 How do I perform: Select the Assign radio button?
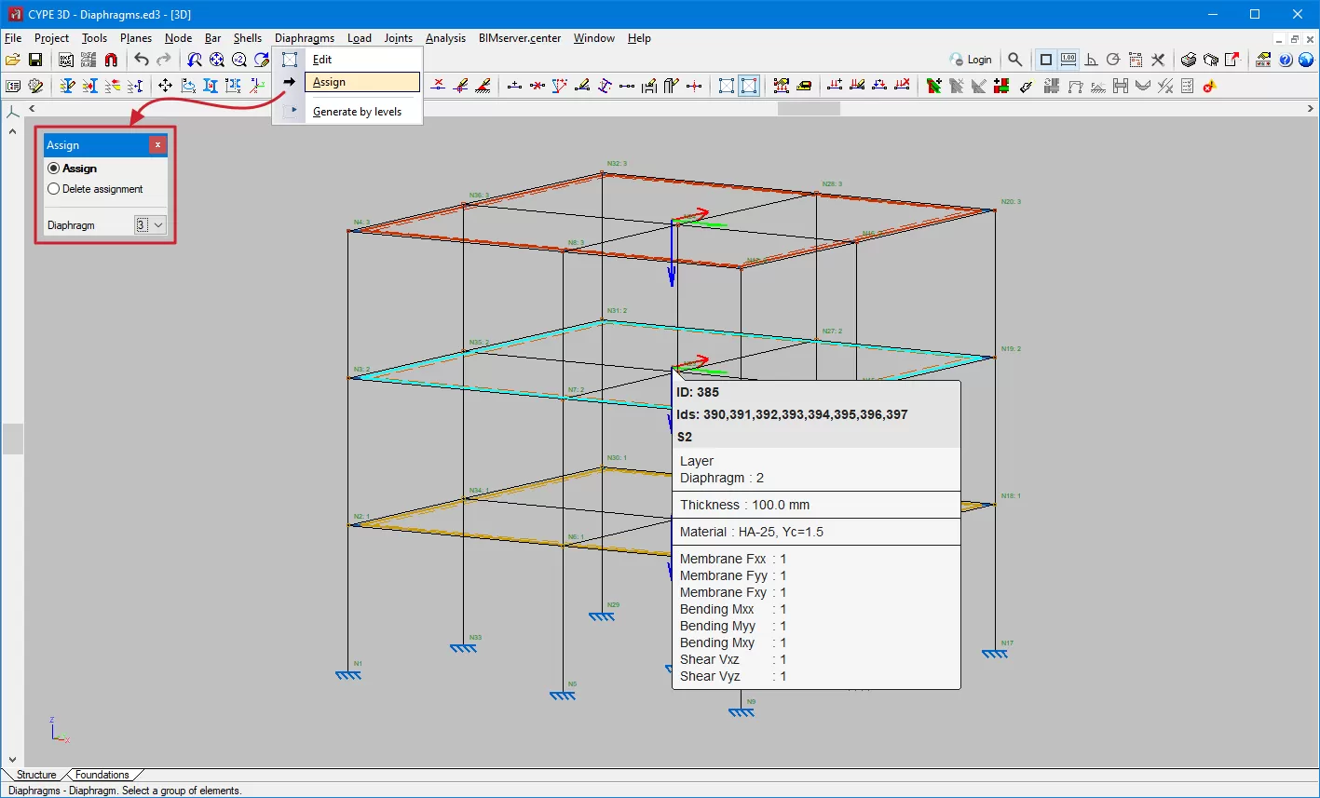pyautogui.click(x=54, y=169)
